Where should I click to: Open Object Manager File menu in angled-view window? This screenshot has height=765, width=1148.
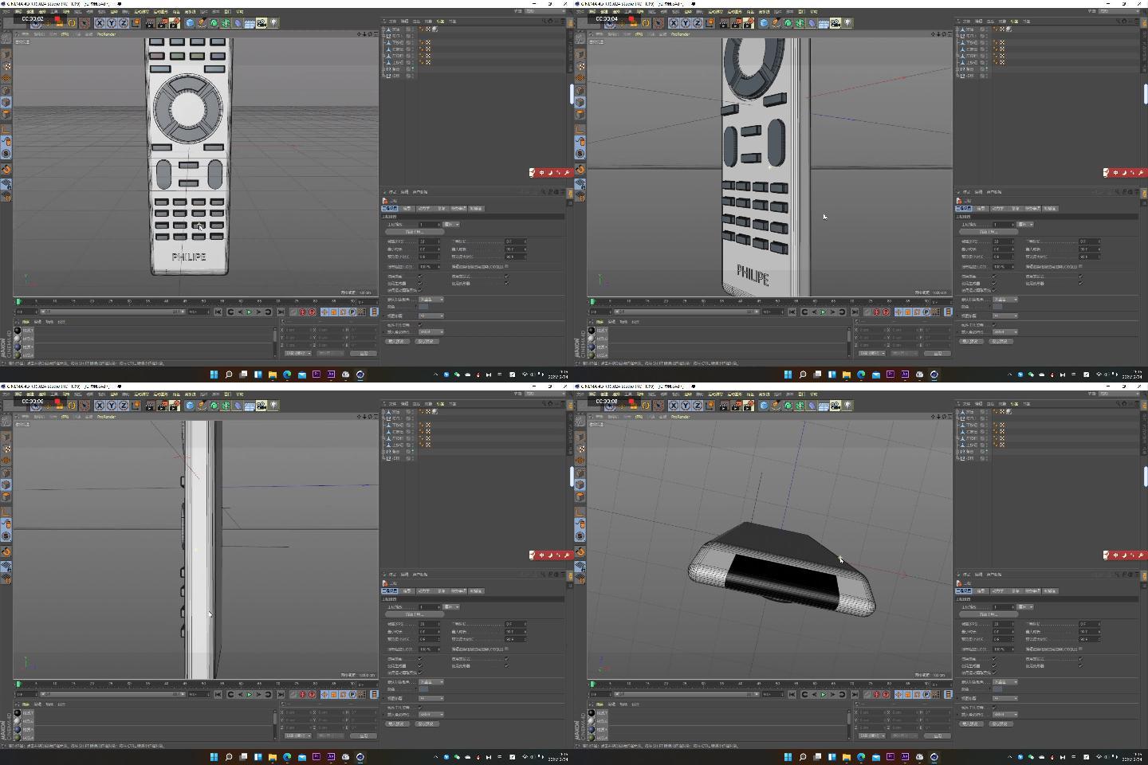pos(966,22)
